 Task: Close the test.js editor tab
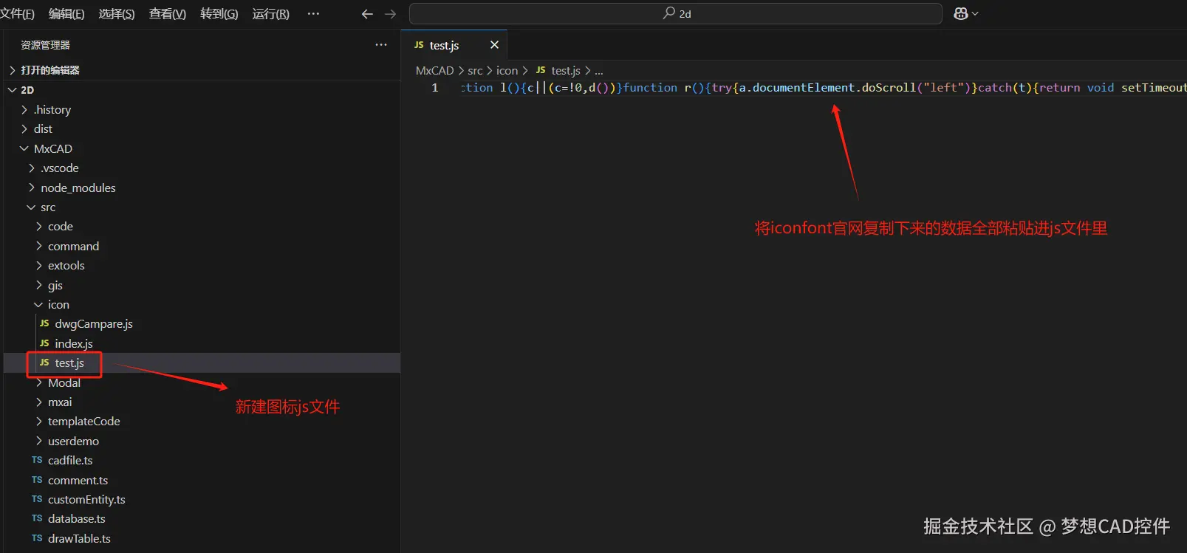pos(494,45)
